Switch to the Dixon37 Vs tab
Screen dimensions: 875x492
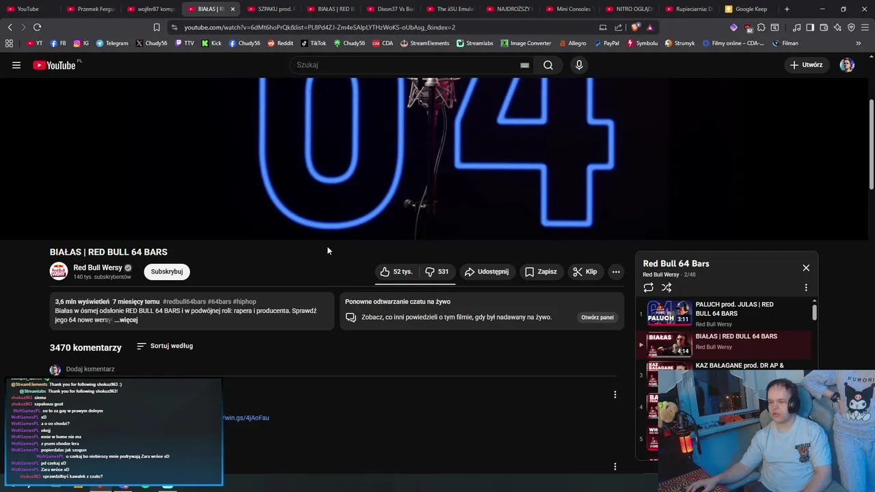tap(390, 9)
